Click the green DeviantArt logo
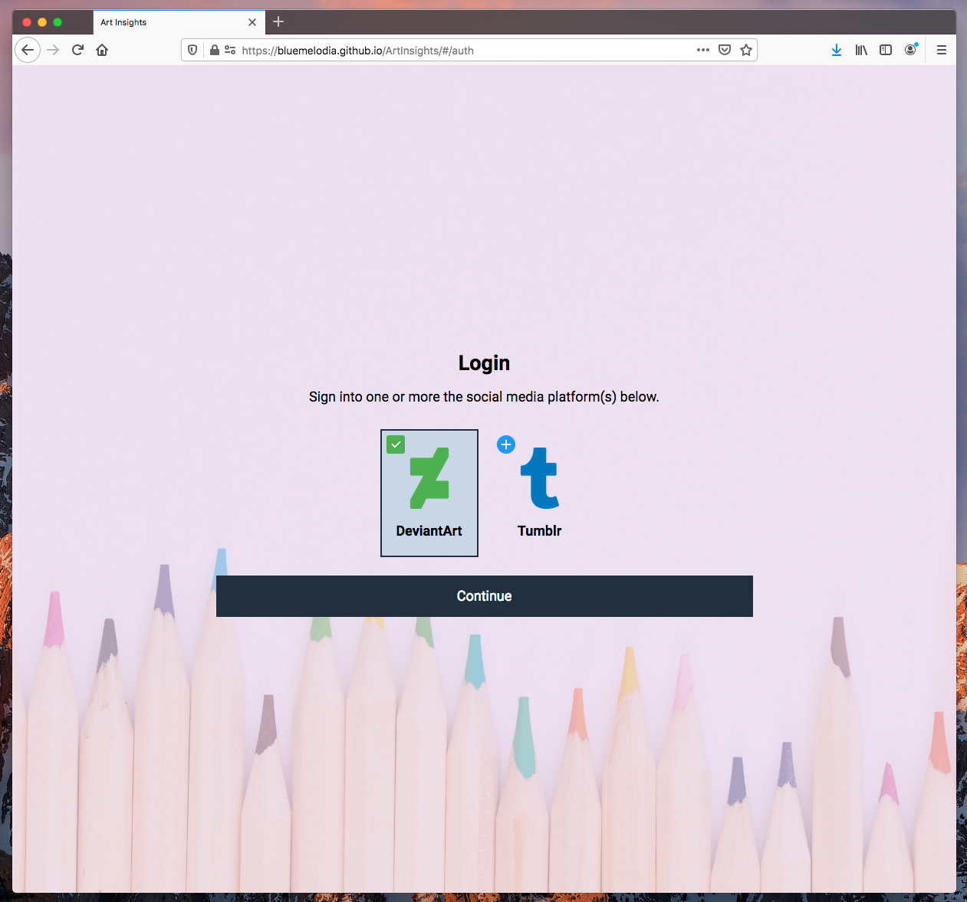Screen dimensions: 967x902 tap(429, 478)
